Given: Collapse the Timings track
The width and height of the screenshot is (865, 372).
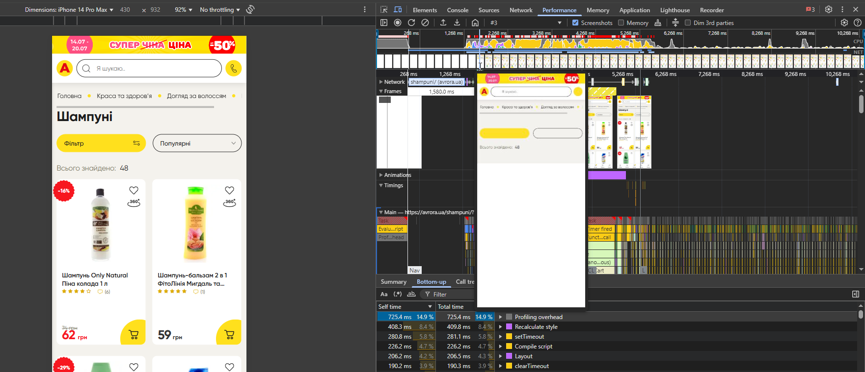Looking at the screenshot, I should (381, 185).
